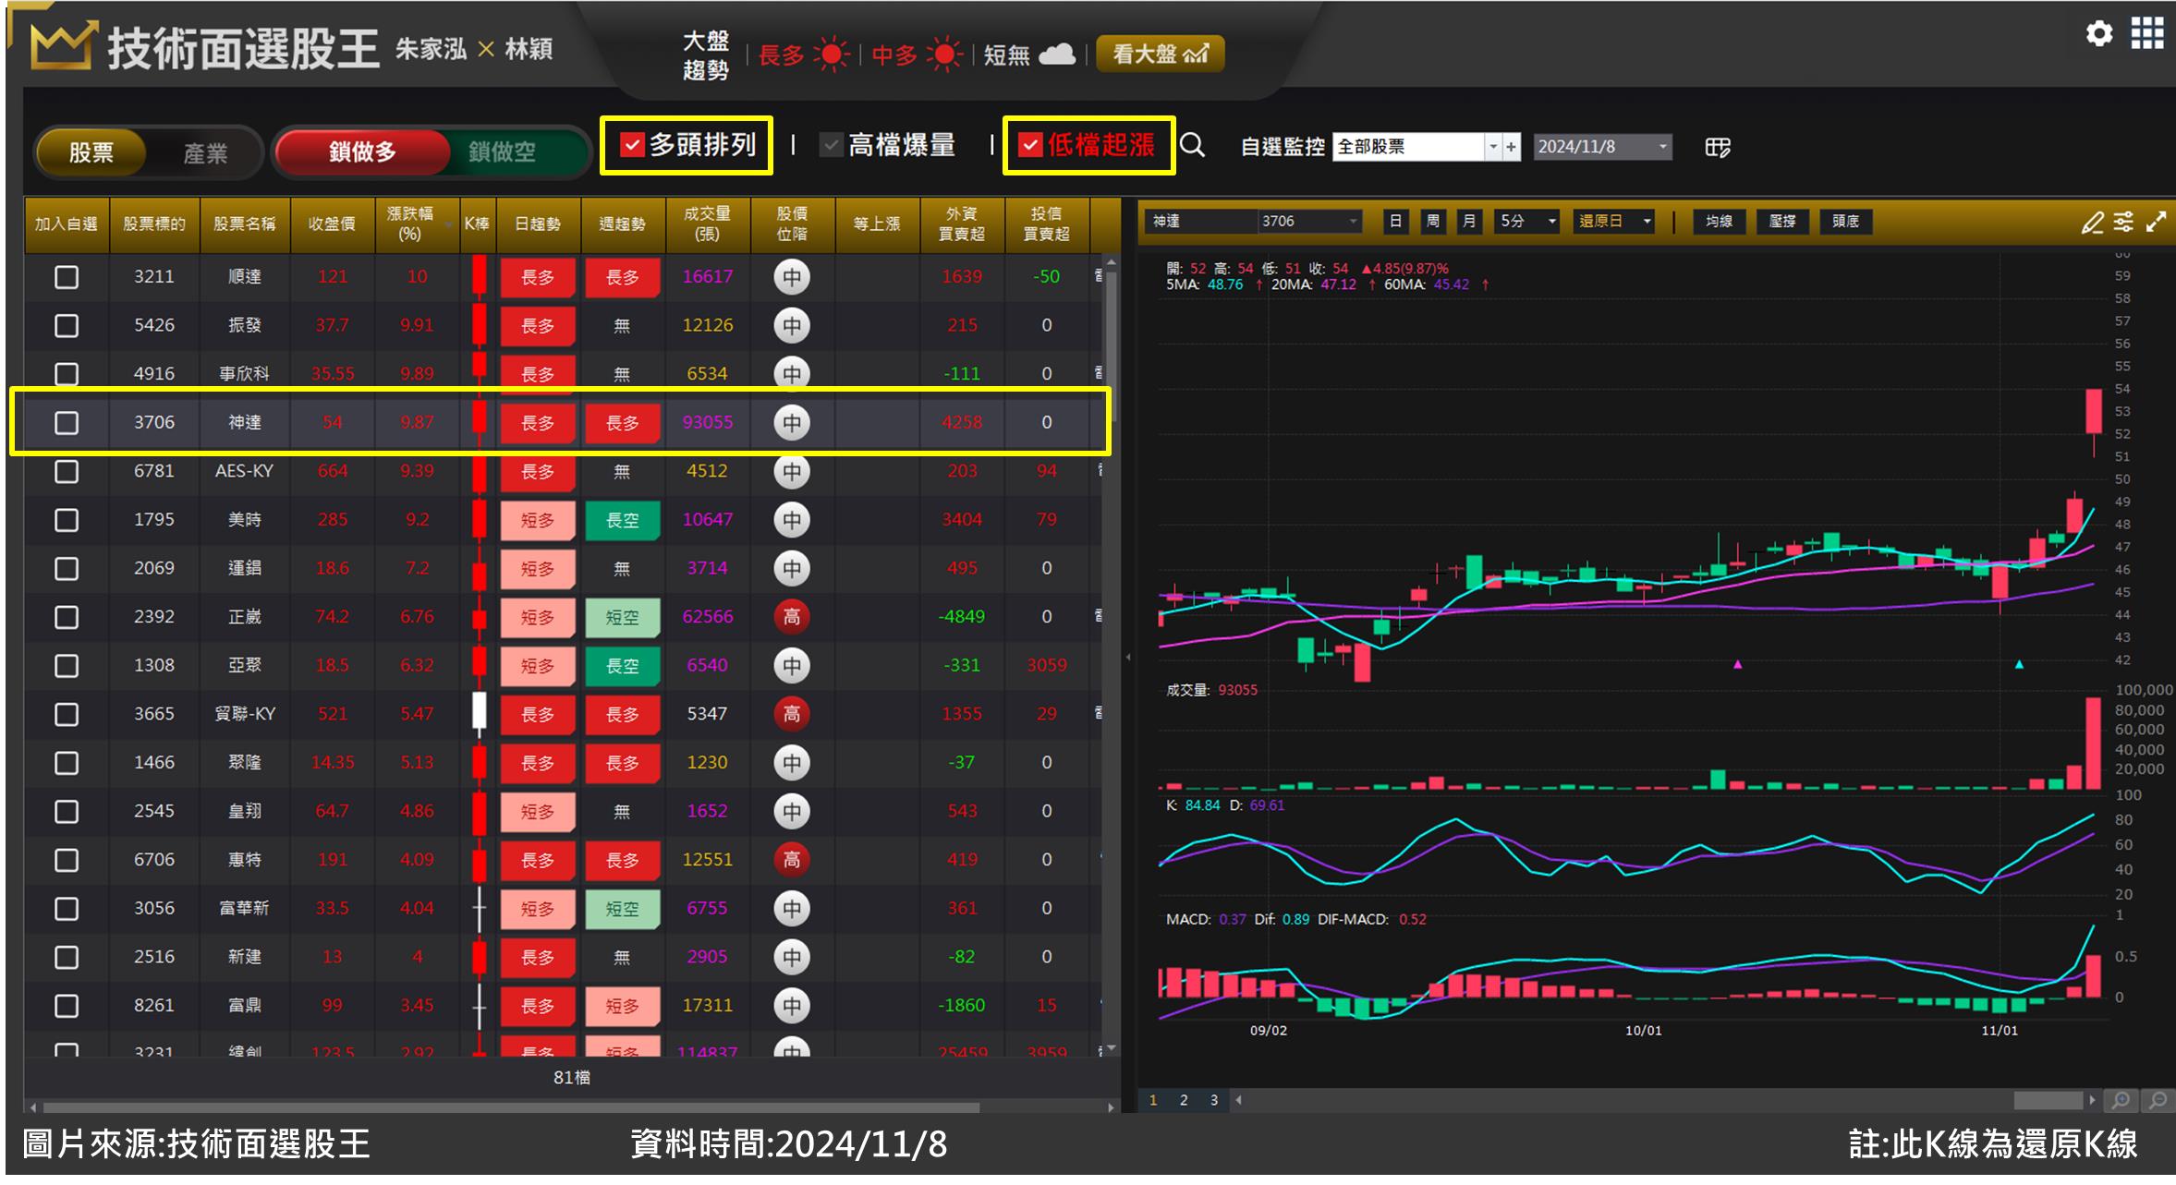Expand the 5分 interval dropdown
The height and width of the screenshot is (1185, 2176).
pos(1552,222)
